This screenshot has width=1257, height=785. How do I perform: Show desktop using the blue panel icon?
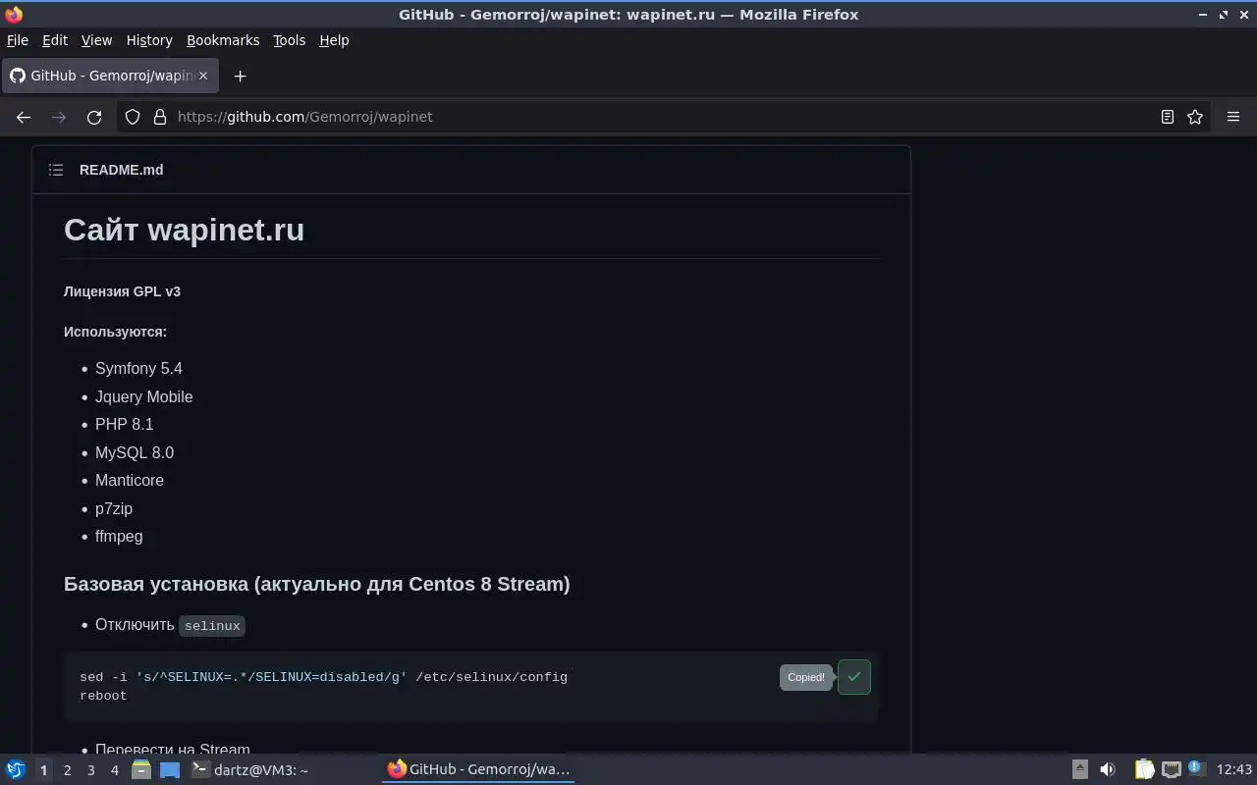pos(170,769)
